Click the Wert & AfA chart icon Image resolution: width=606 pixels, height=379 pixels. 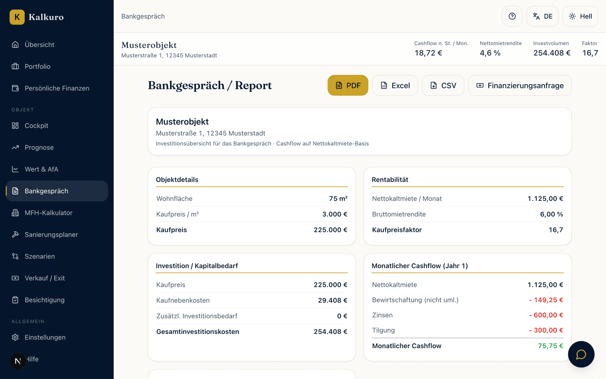(x=16, y=169)
